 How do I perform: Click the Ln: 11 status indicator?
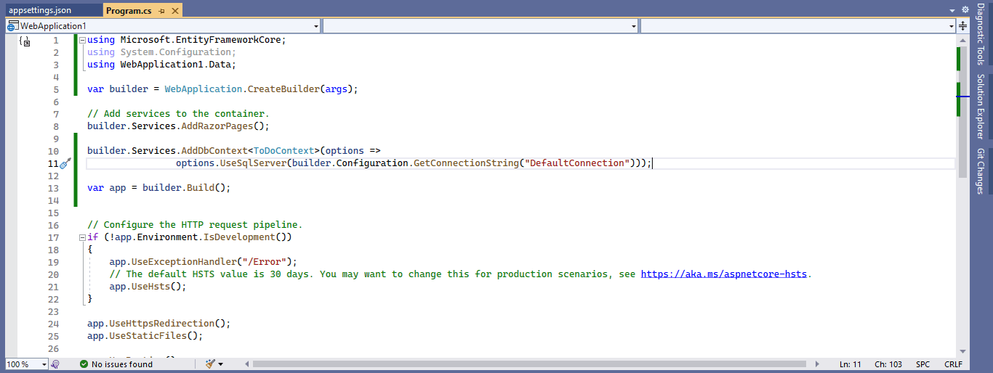(x=850, y=364)
